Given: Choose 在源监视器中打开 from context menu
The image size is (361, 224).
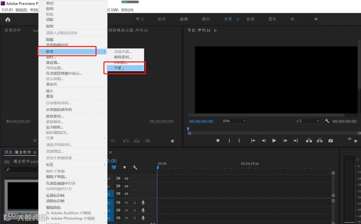Looking at the screenshot, I should pyautogui.click(x=61, y=183).
